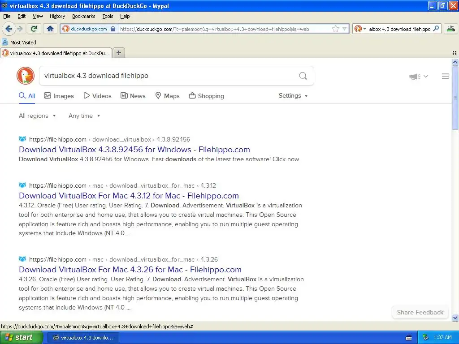
Task: Click the DuckDuckGo search field text
Action: click(96, 76)
